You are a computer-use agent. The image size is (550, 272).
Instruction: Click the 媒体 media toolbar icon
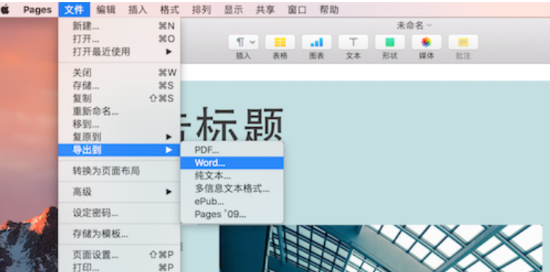click(x=426, y=43)
